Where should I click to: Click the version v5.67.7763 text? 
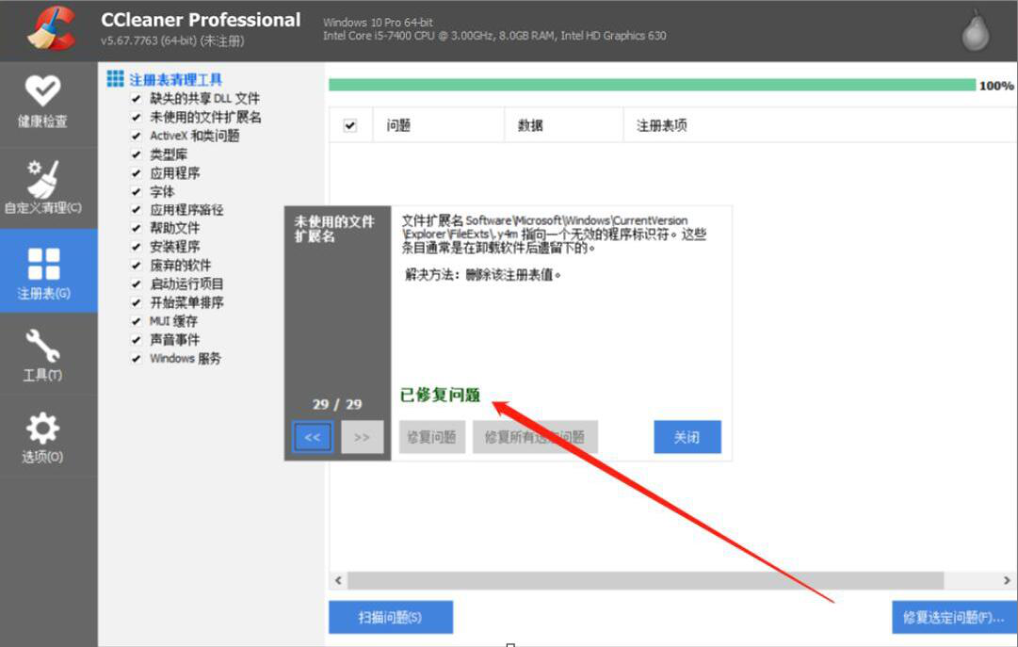click(x=172, y=40)
